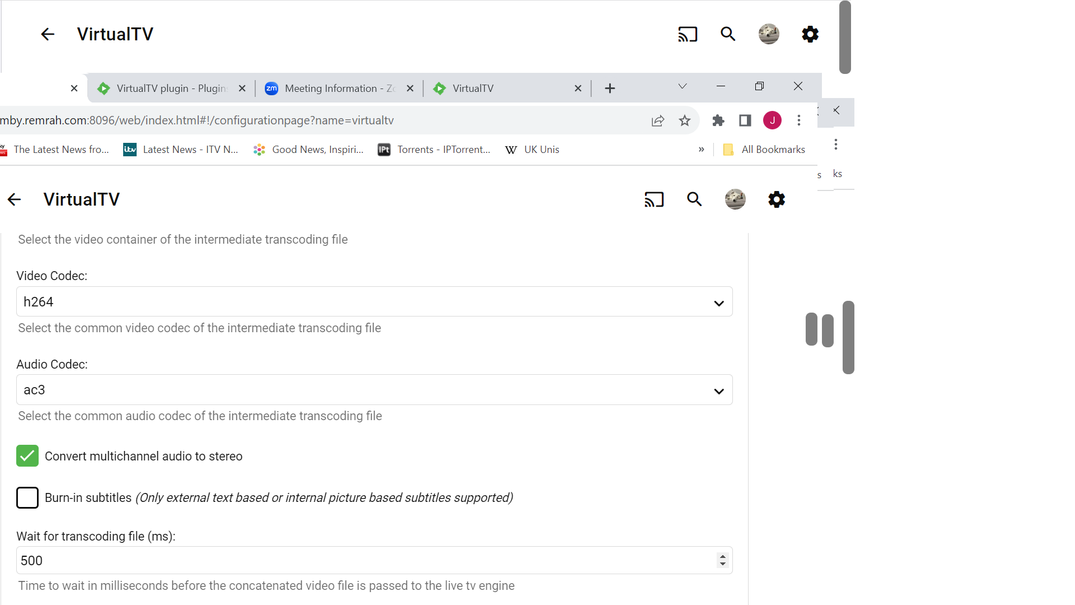Uncheck Convert multichannel audio to stereo
The height and width of the screenshot is (605, 1075).
pos(27,456)
